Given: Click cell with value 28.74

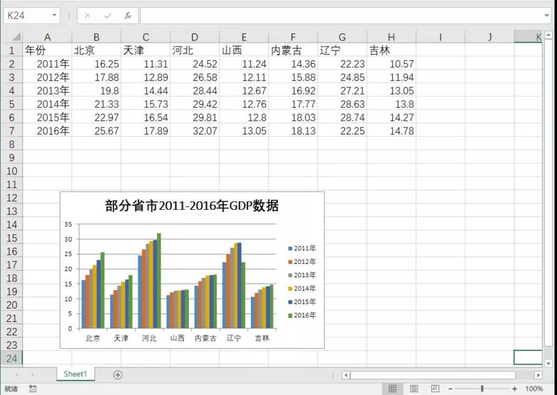Looking at the screenshot, I should point(342,118).
